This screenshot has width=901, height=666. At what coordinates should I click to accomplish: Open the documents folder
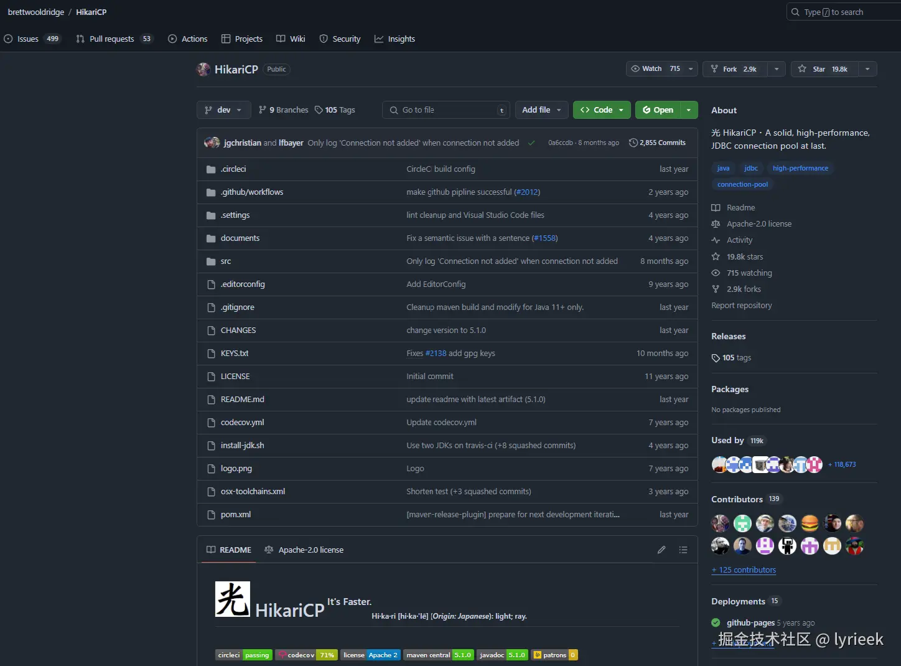tap(240, 238)
